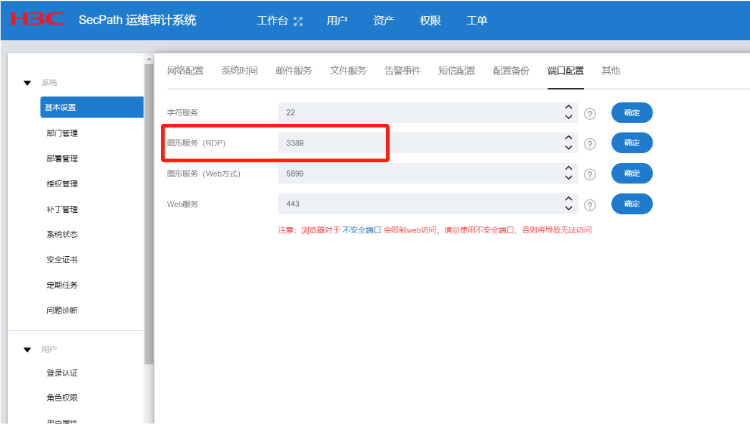
Task: Open 定期任务 in the sidebar
Action: [x=62, y=285]
